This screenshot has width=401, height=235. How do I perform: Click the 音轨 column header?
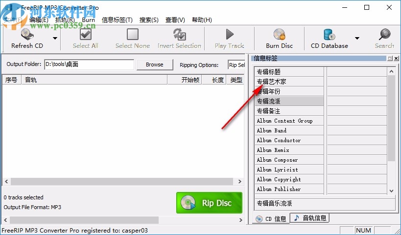94,80
